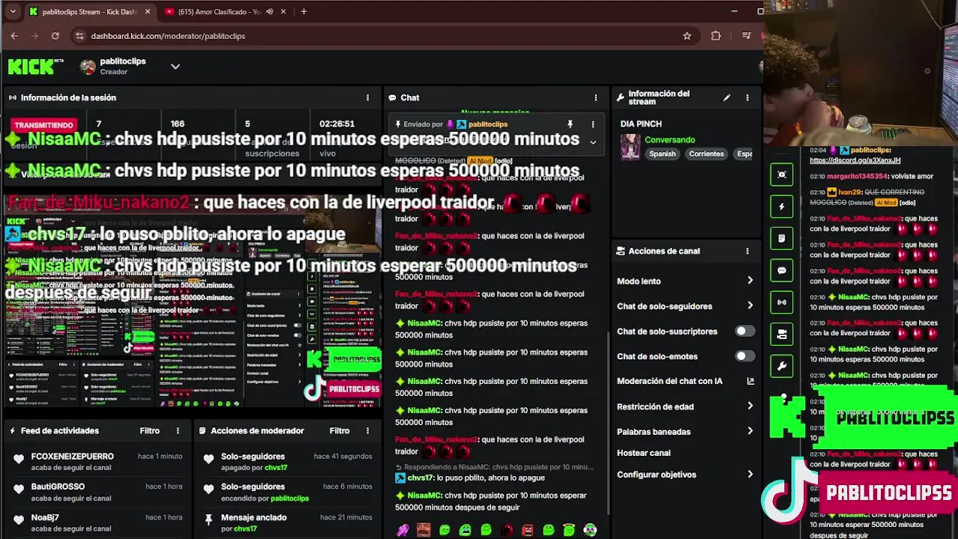Click the stream category thumbnail
The image size is (958, 539).
coord(630,147)
